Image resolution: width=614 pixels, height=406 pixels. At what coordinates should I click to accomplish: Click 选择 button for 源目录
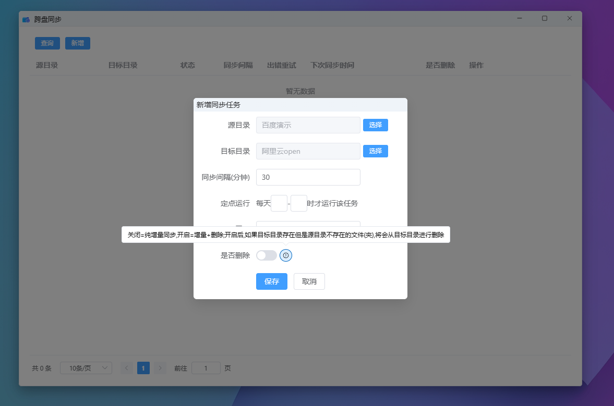pyautogui.click(x=375, y=125)
